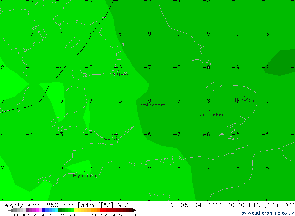Click the grey left arrow end of the scale

click(11, 210)
